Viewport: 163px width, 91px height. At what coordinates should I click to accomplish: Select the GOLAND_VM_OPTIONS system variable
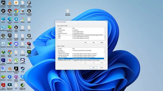[x=81, y=55]
